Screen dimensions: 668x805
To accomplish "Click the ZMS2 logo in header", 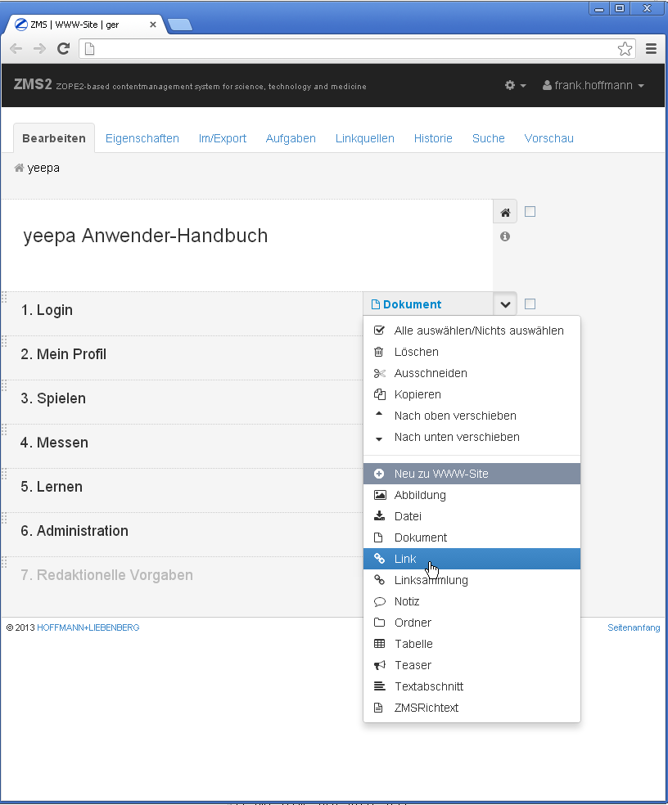I will (33, 84).
